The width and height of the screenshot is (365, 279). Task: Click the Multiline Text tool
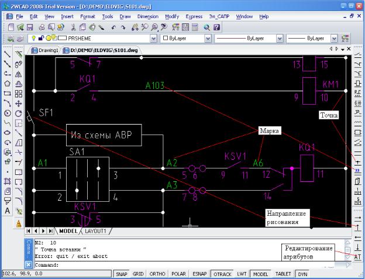tap(7, 211)
